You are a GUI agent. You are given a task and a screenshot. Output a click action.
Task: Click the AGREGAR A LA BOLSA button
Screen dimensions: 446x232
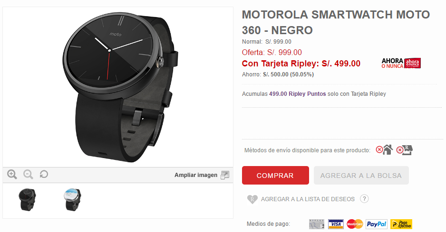point(361,176)
